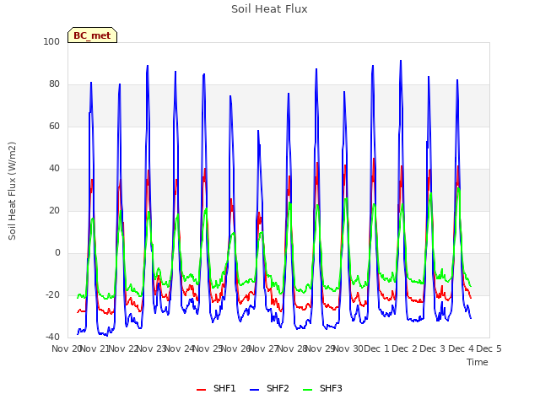Viewport: 540px width, 405px height.
Task: Click the Dec 3 x-axis tick label
Action: click(433, 348)
